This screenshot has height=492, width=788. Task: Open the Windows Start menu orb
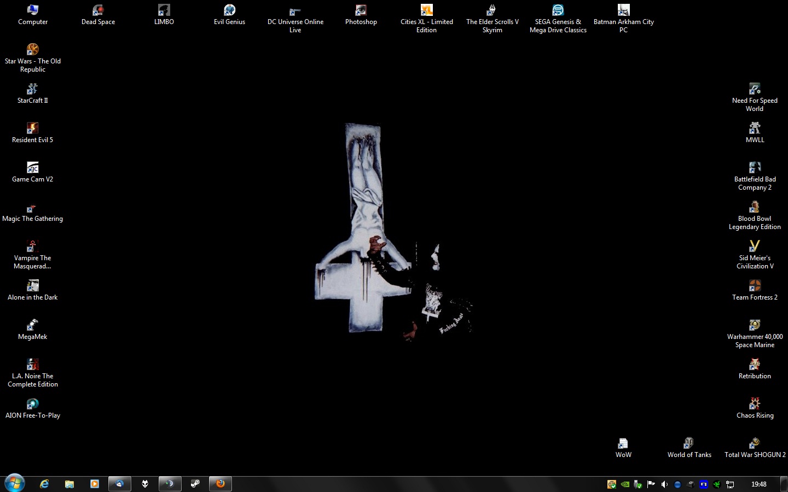point(15,483)
